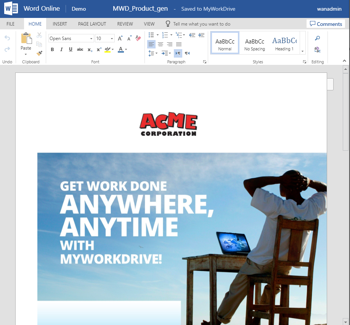Apply bullet list formatting

[x=151, y=35]
